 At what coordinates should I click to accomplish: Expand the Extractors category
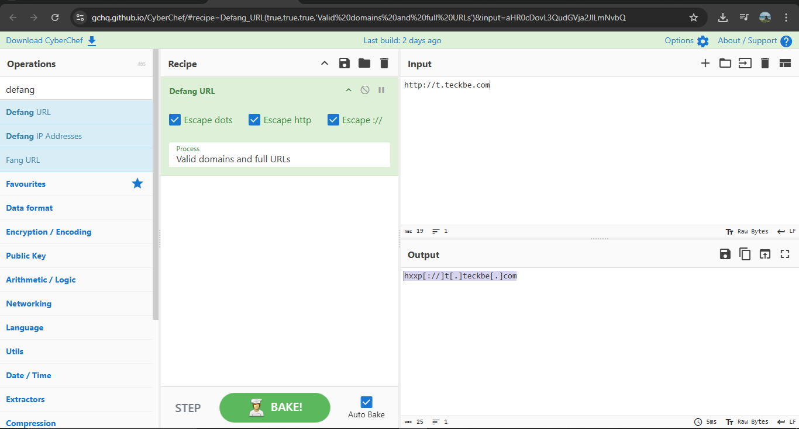pyautogui.click(x=76, y=399)
